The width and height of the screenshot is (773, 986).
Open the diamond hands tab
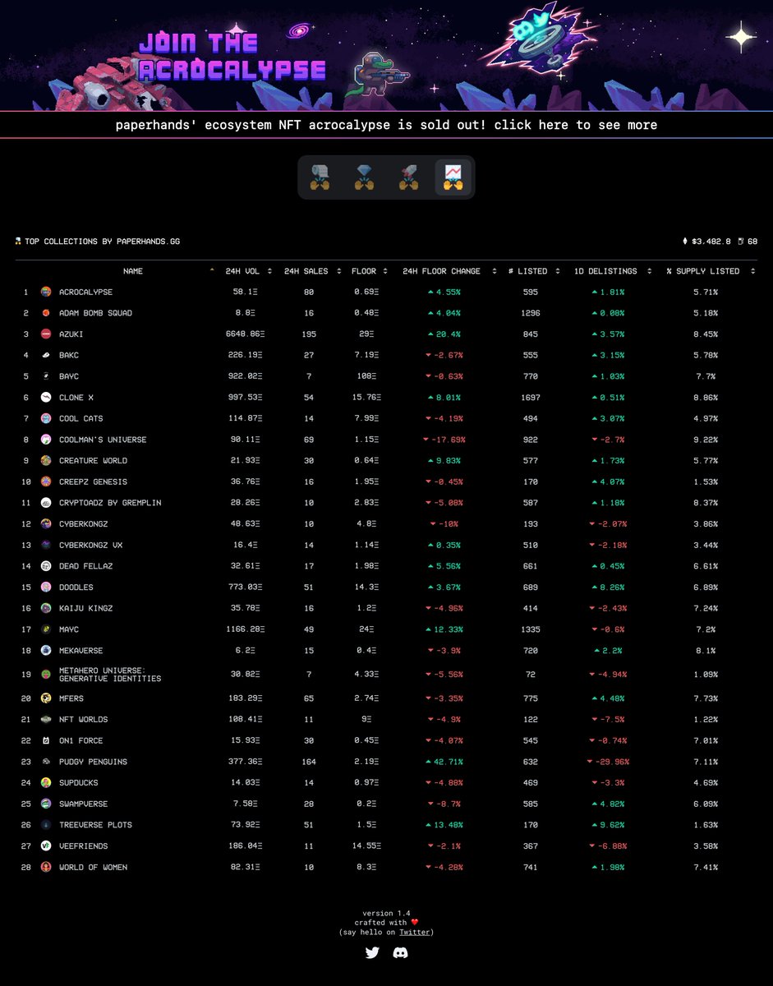coord(364,177)
